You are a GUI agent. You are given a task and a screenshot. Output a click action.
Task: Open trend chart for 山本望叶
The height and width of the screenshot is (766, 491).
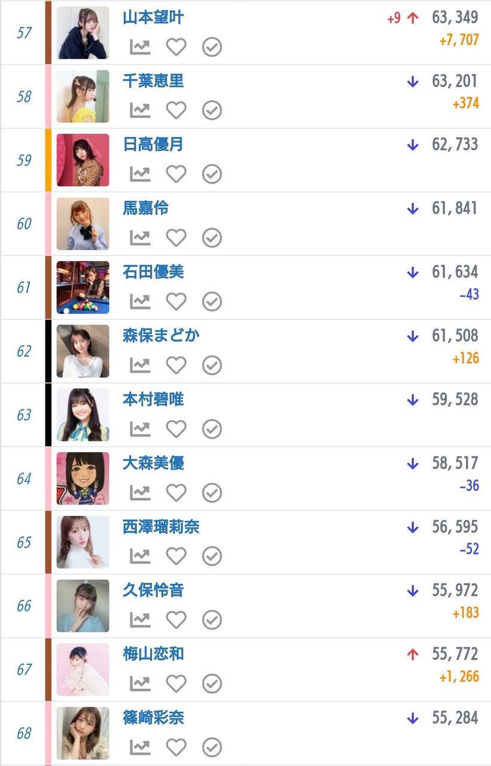140,47
